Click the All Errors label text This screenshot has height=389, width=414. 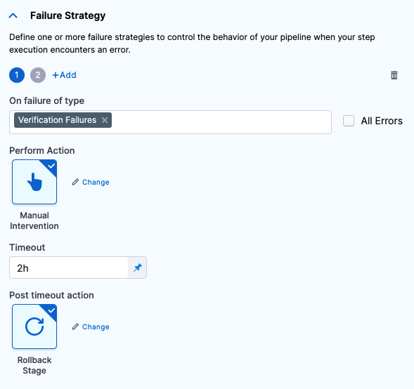(382, 121)
